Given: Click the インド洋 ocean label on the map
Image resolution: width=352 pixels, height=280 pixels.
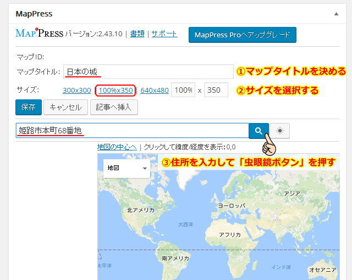Looking at the screenshot, I should (x=281, y=267).
